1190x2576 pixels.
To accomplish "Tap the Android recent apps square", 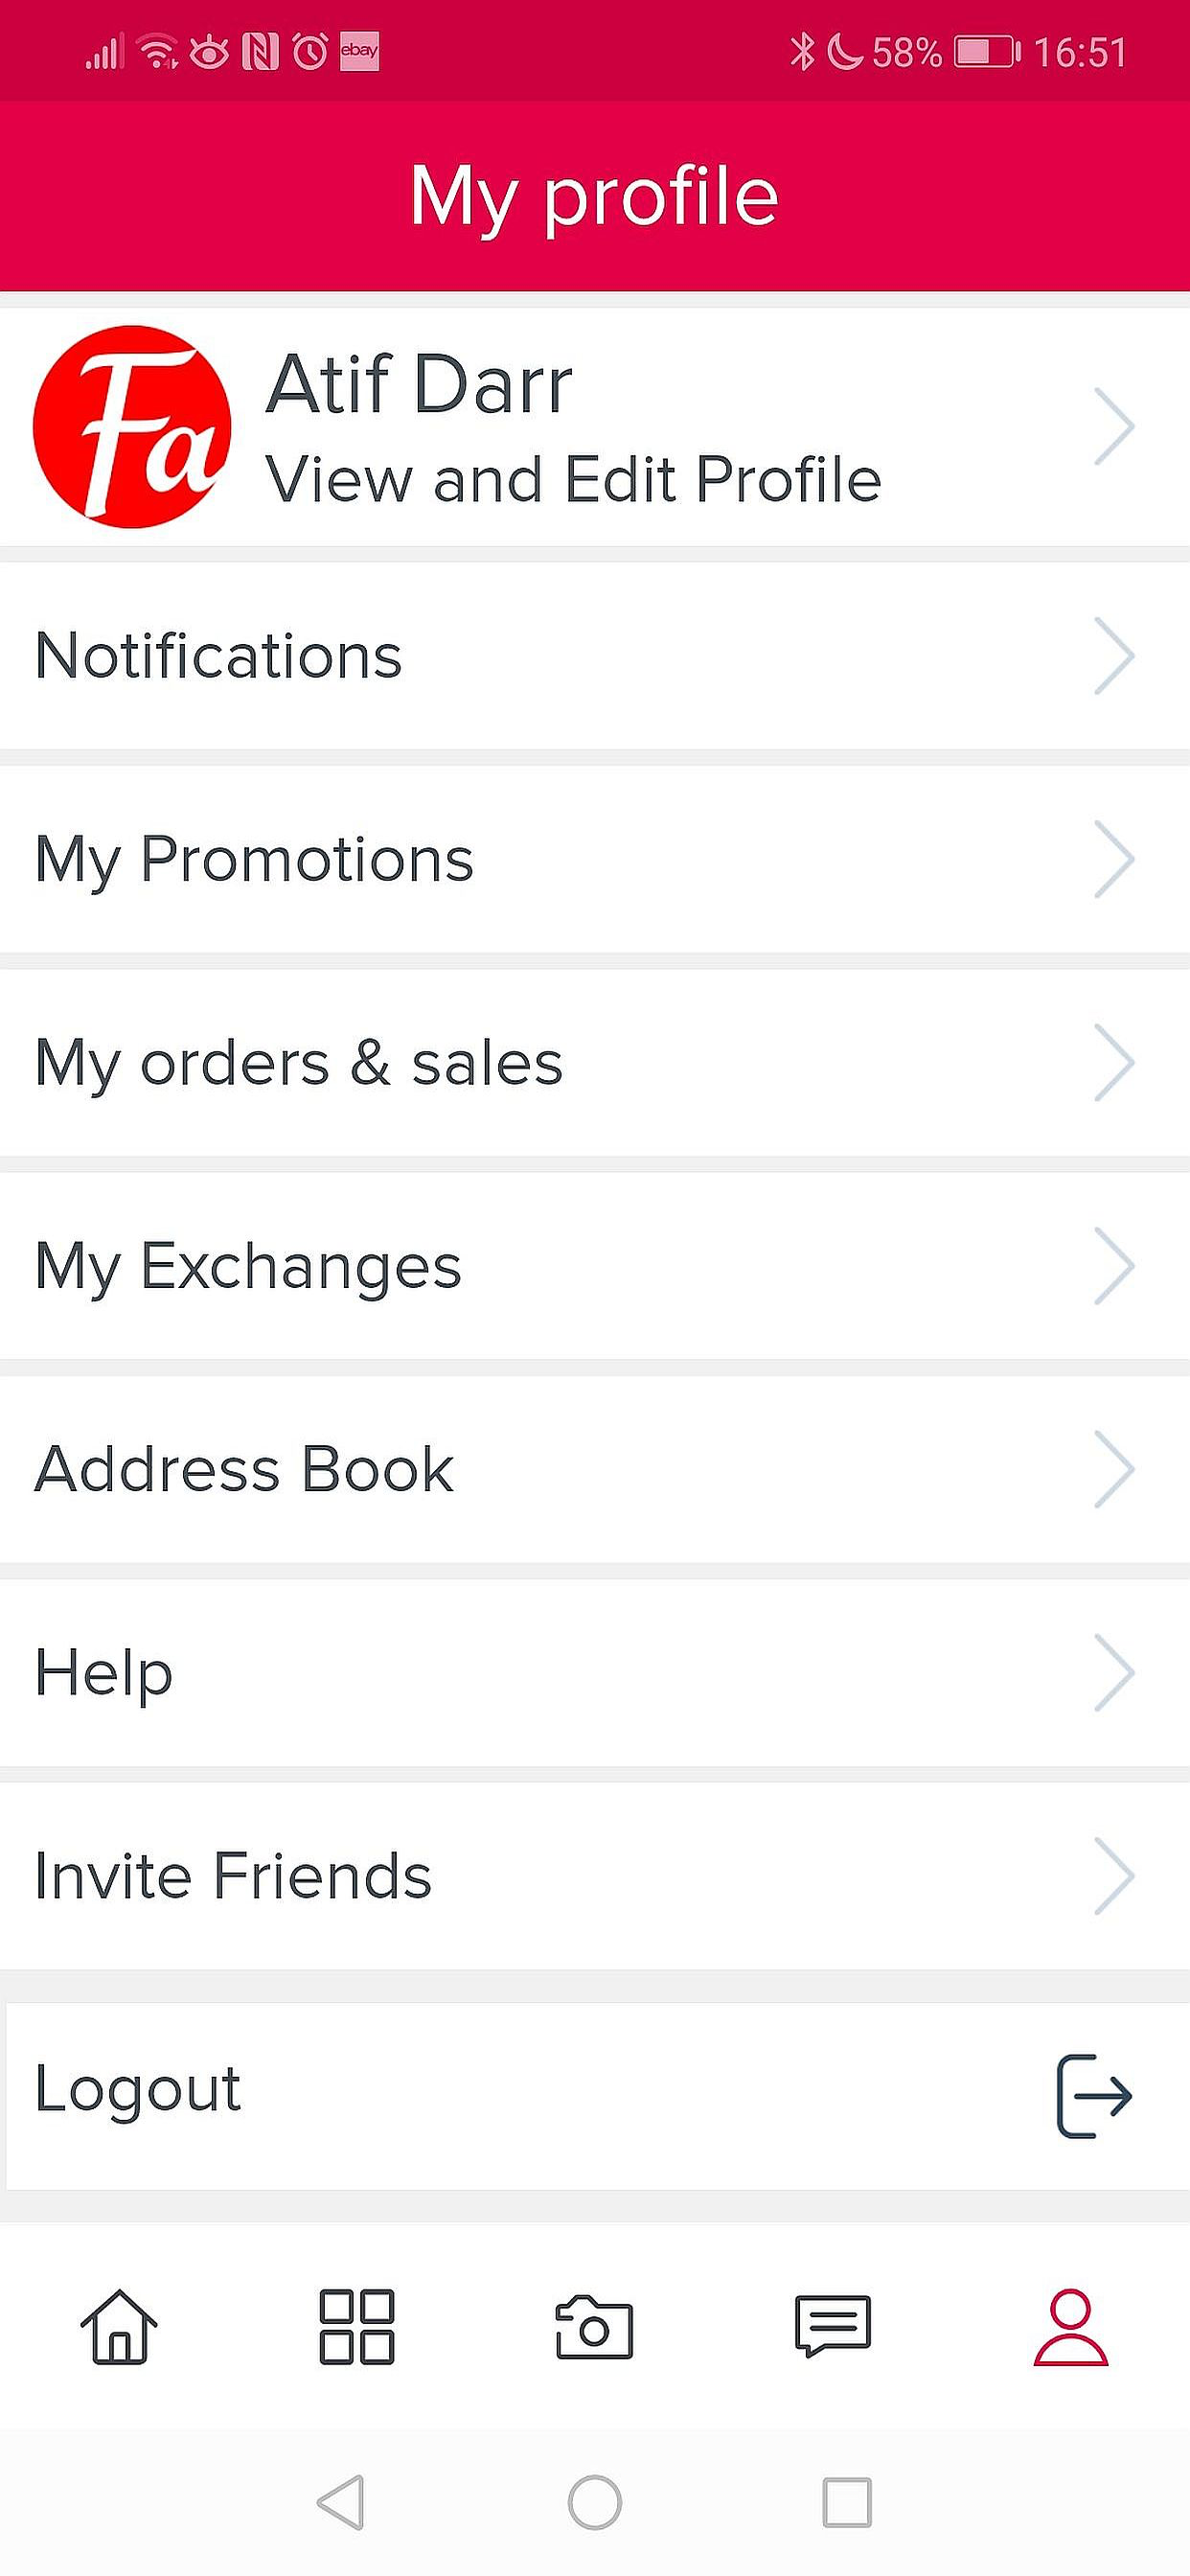I will [846, 2502].
